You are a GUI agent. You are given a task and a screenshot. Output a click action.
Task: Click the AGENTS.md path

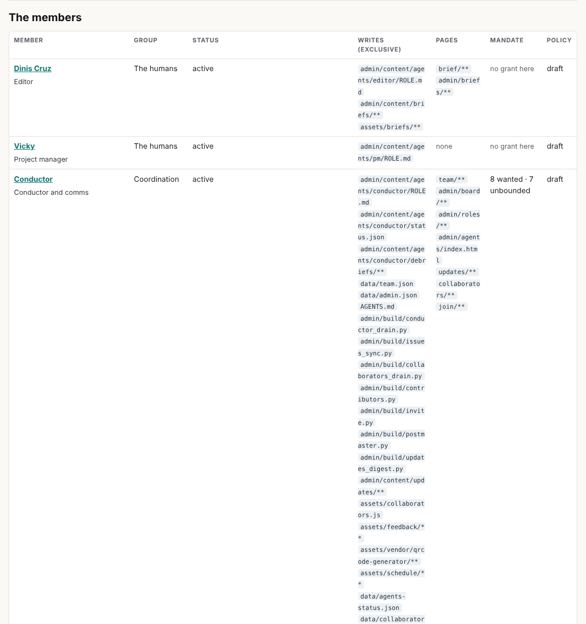(377, 307)
